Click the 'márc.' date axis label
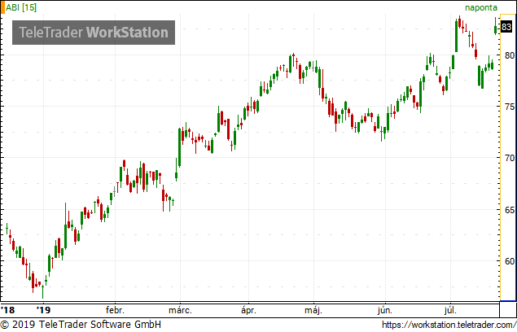 point(180,310)
